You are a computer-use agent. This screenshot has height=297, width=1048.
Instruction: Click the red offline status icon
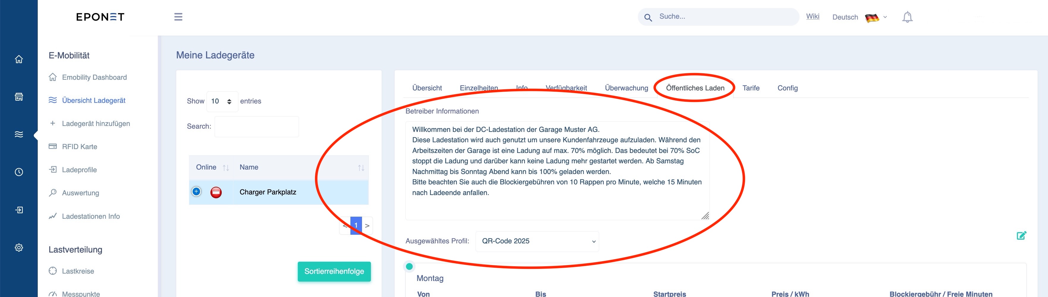point(216,192)
